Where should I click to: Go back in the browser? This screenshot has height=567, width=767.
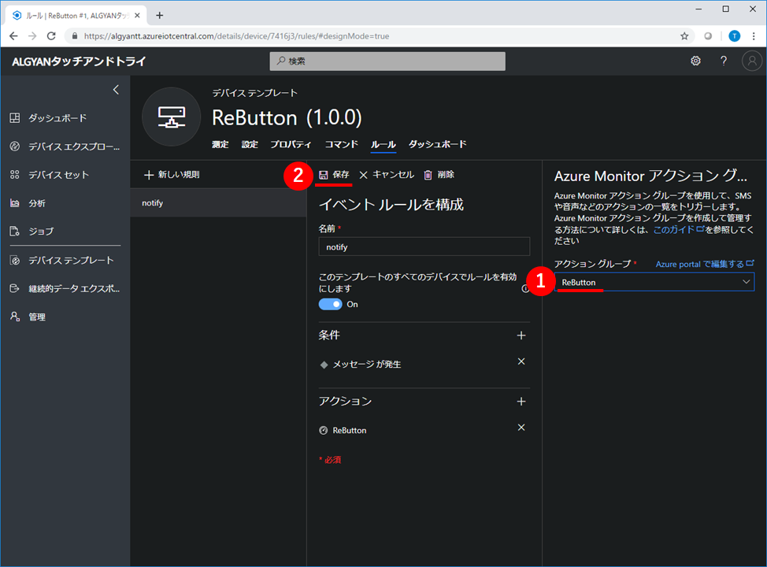tap(13, 35)
